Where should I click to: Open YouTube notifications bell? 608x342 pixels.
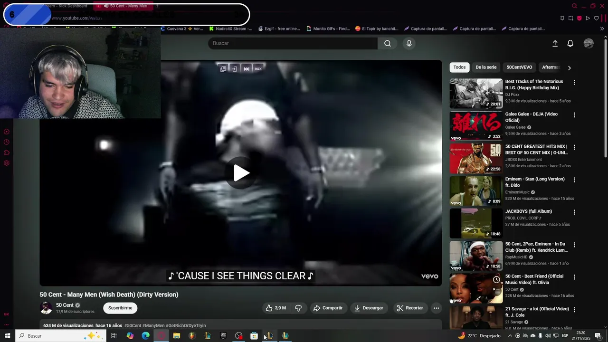point(570,43)
